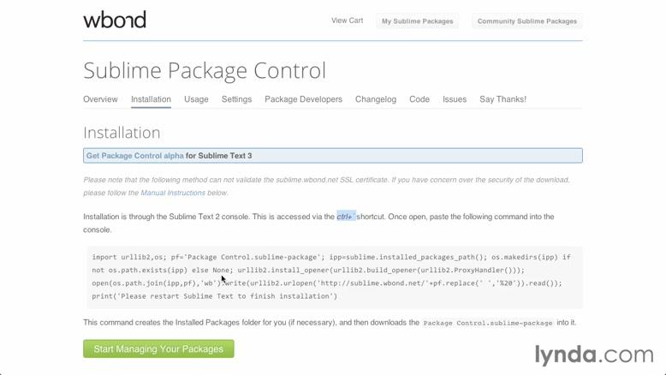Click the wbond site logo
Screen dimensions: 666x375
coord(115,20)
